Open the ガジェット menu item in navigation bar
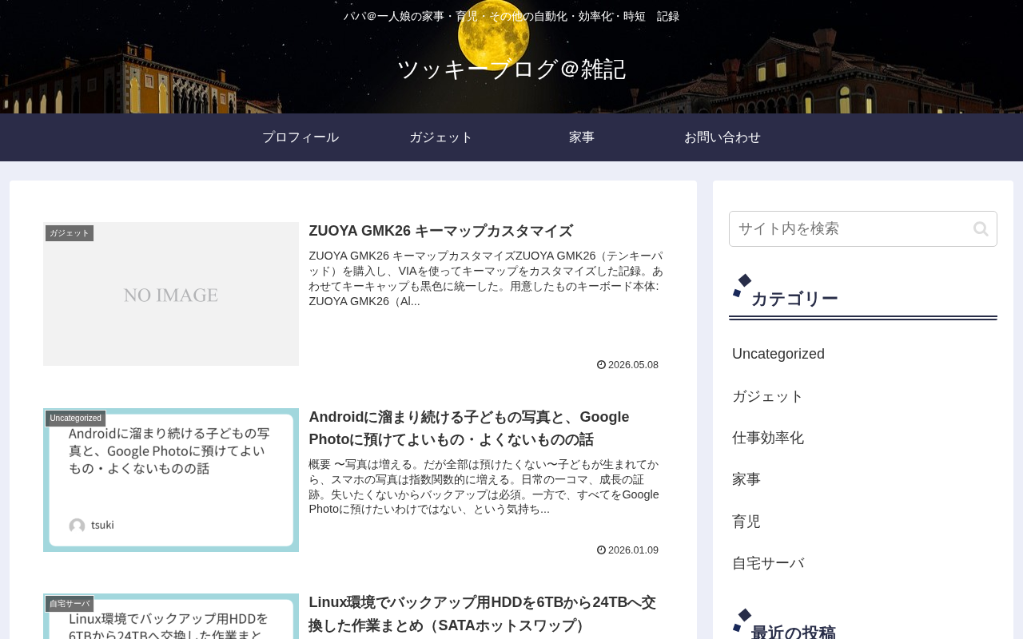 [441, 137]
